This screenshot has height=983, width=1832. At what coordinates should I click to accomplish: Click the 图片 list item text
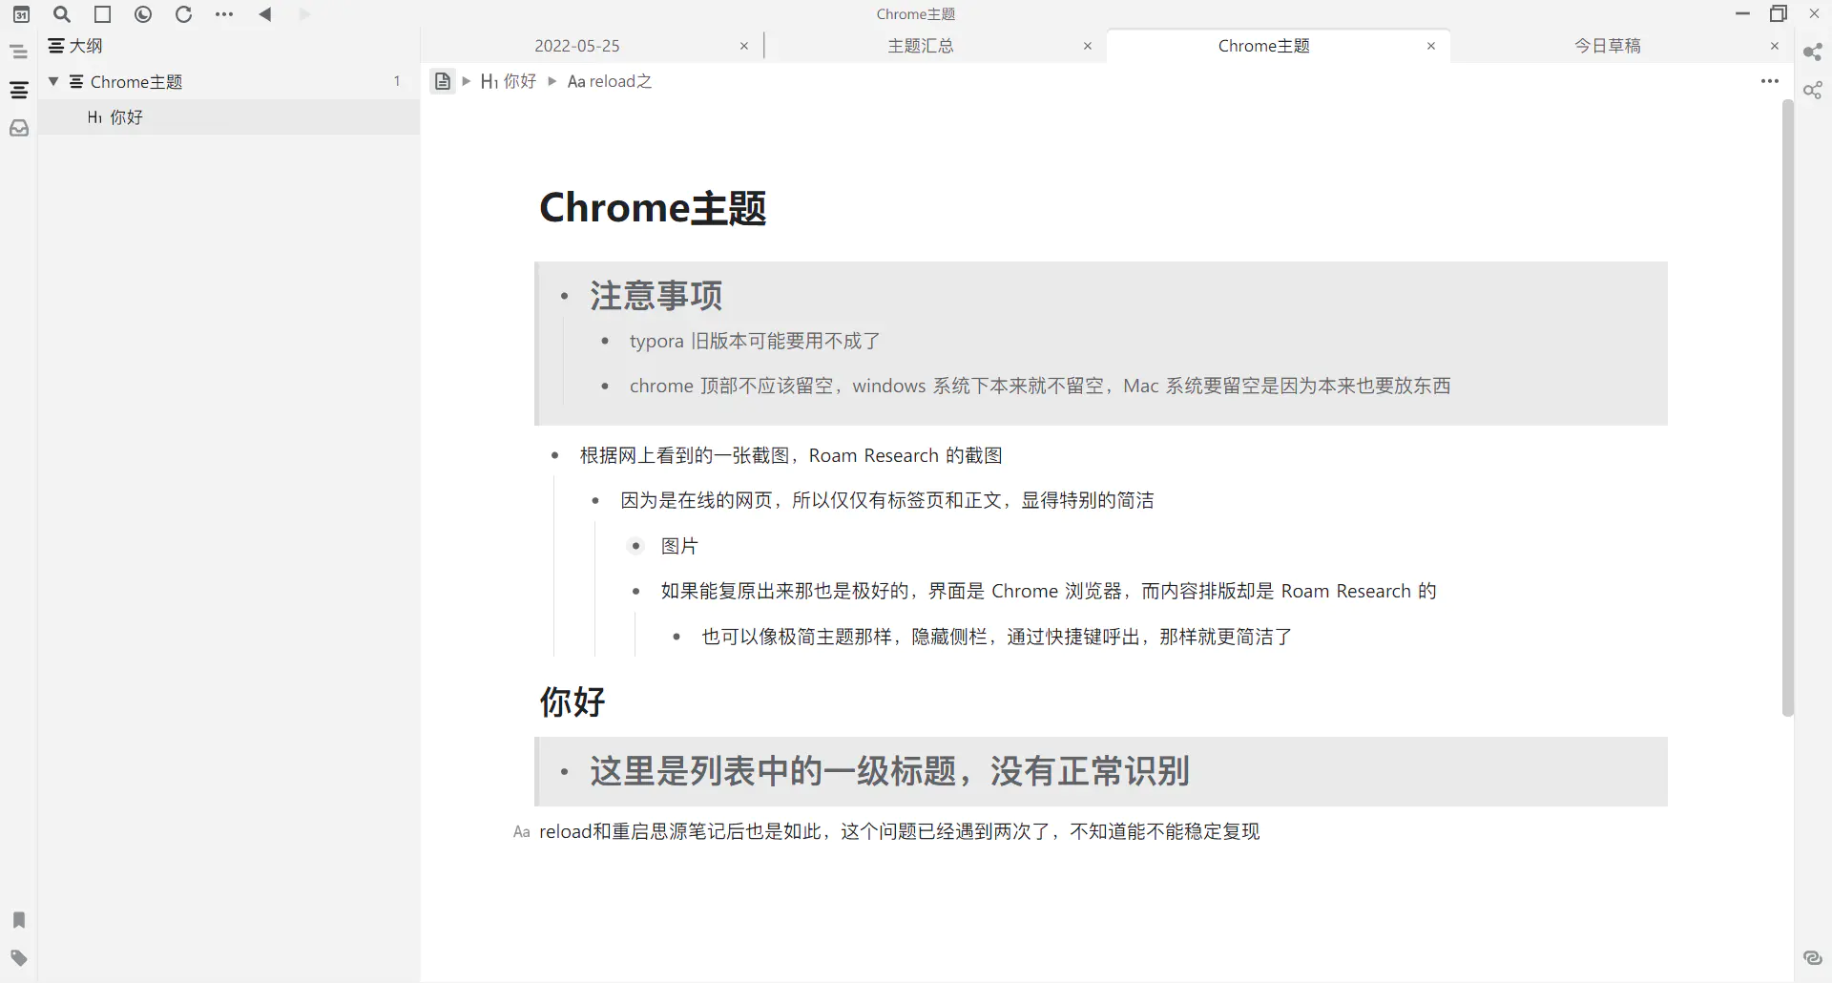[x=679, y=547]
